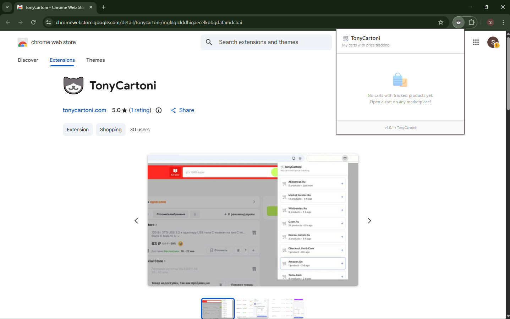Go forward in browser history
This screenshot has width=510, height=319.
pyautogui.click(x=21, y=22)
